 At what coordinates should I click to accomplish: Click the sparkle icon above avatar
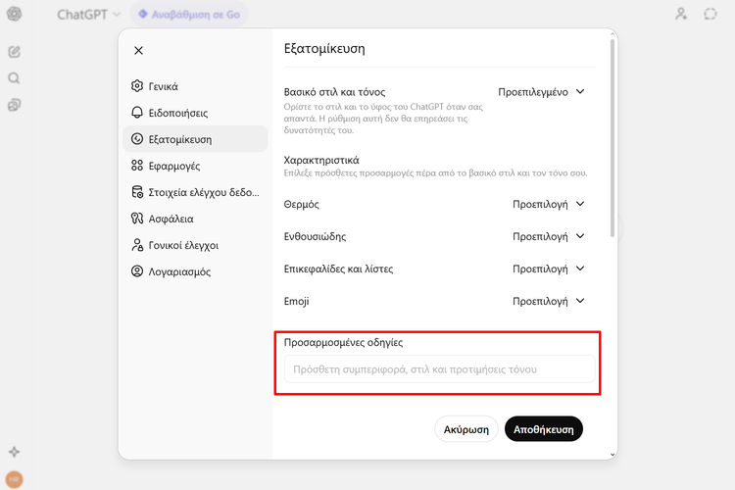coord(14,452)
